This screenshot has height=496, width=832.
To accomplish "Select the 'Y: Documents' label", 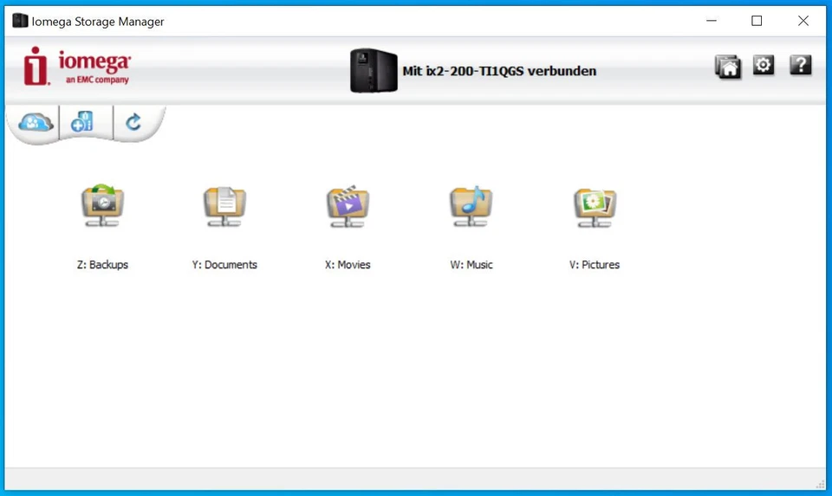I will coord(224,264).
